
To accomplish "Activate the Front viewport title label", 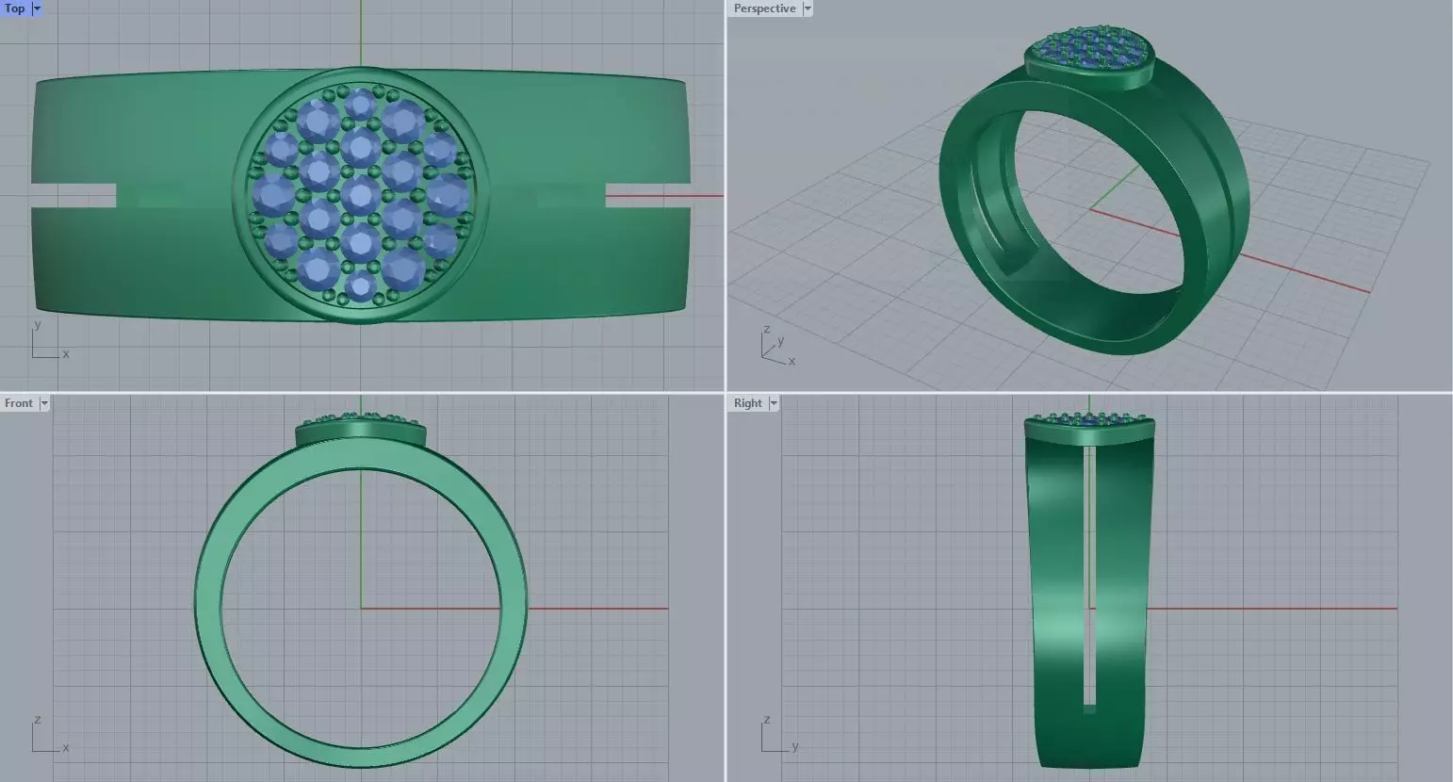I will (x=19, y=403).
